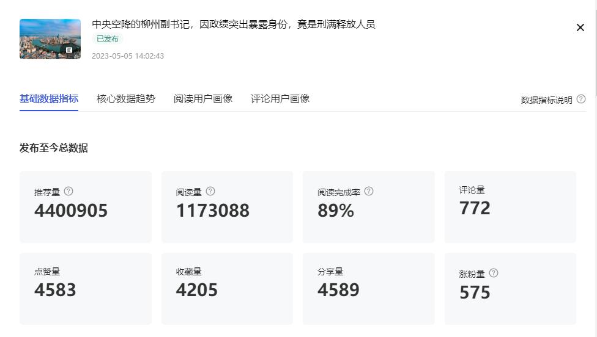Click the 点赞量 value 4583
The height and width of the screenshot is (337, 597).
(55, 290)
